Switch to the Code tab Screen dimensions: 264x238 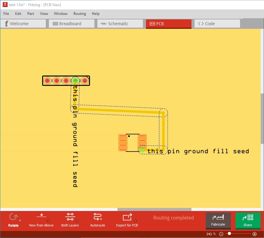point(217,24)
